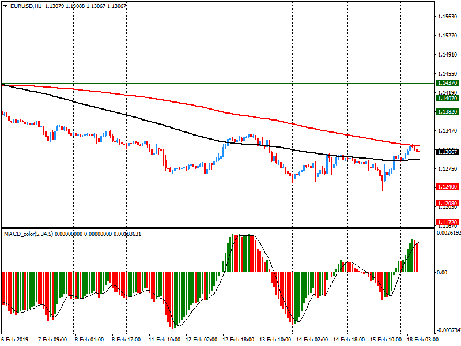Click the 8 Feb 17:00 time axis label
461x346 pixels.
click(126, 340)
